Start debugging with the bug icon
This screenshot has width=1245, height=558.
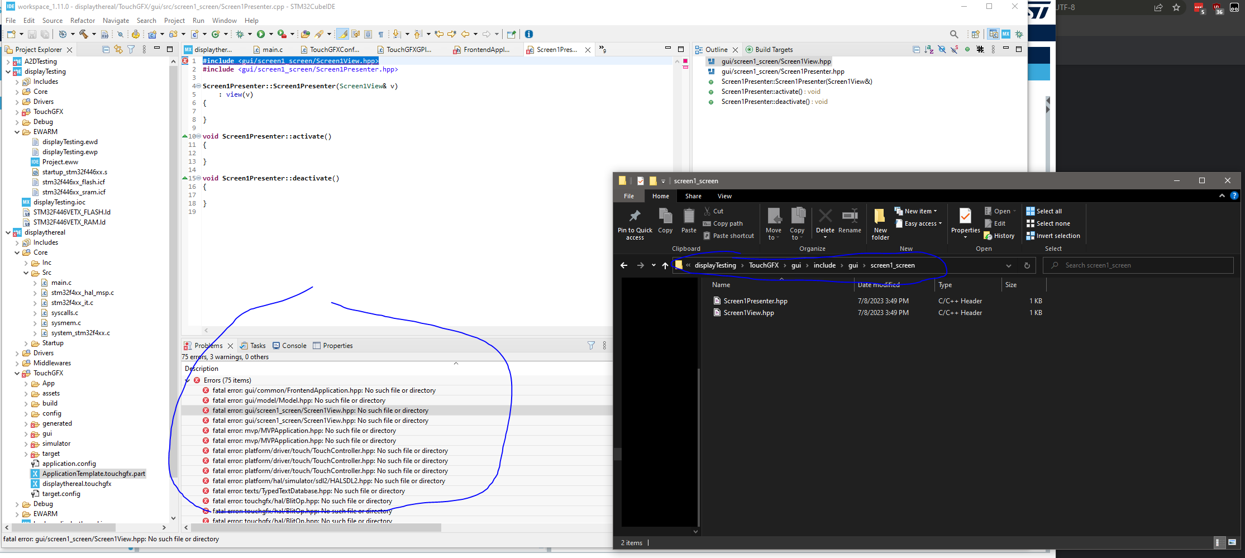click(240, 34)
